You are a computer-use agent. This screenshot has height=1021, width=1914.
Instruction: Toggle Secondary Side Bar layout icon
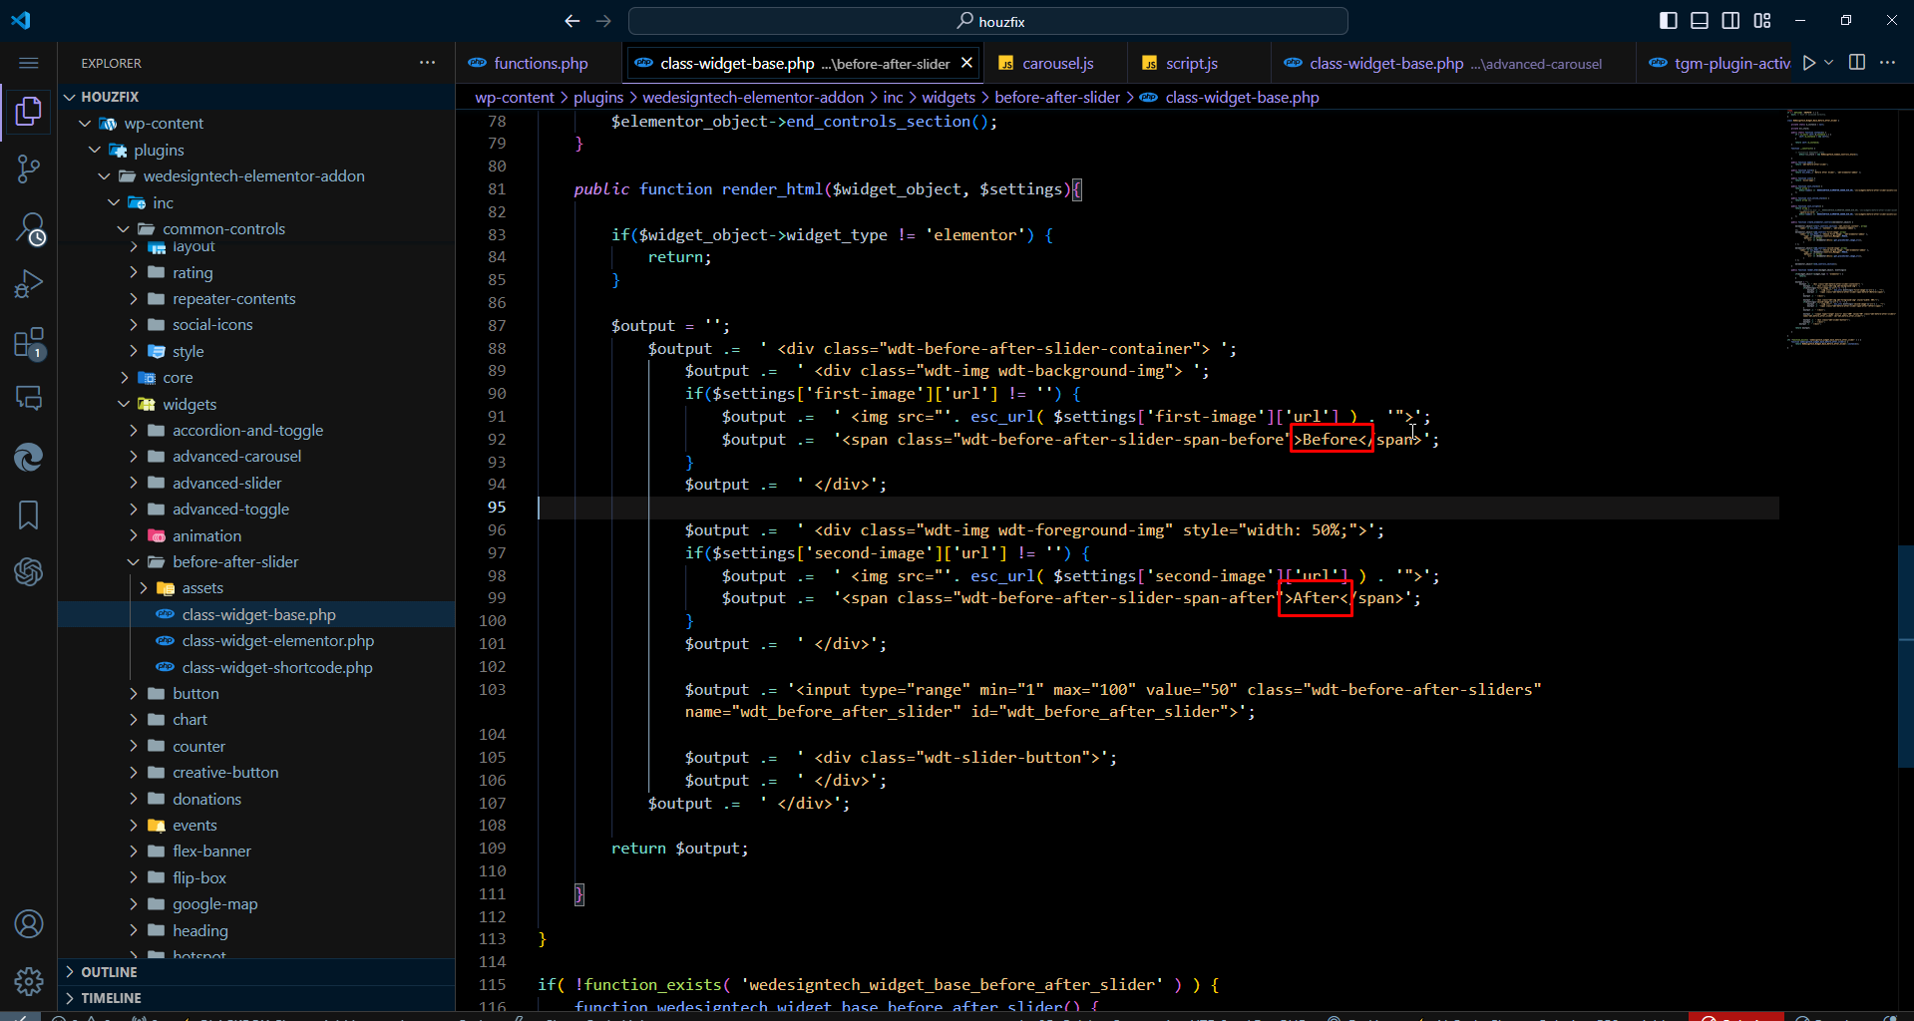(x=1731, y=21)
